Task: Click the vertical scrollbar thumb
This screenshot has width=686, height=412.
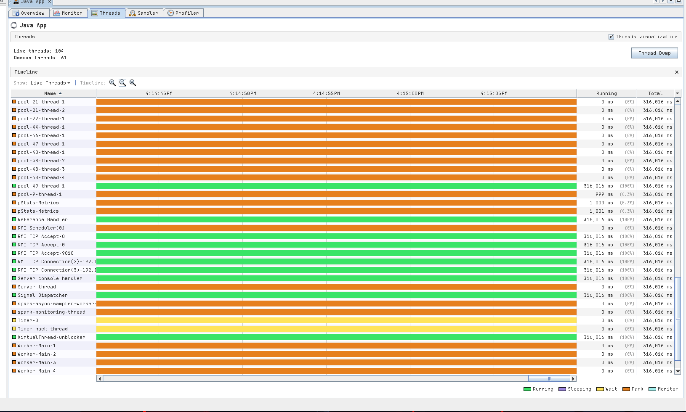Action: pyautogui.click(x=678, y=319)
